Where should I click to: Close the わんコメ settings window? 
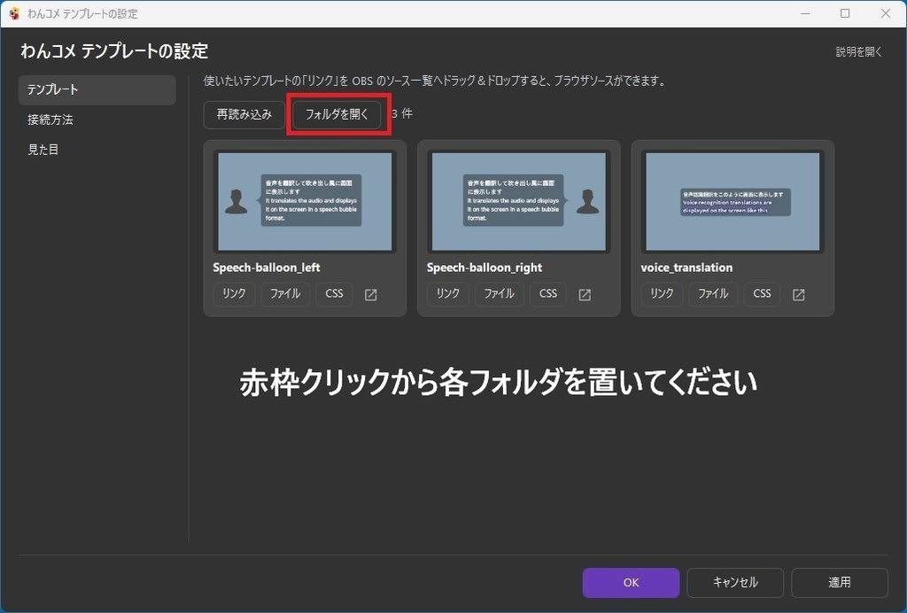tap(886, 13)
